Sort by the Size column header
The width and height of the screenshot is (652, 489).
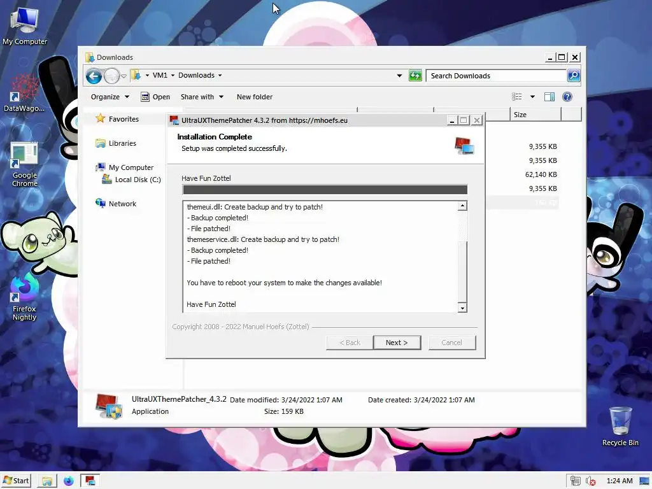[535, 115]
